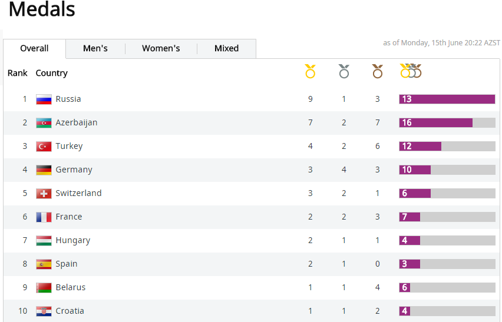The height and width of the screenshot is (322, 502).
Task: Click the Country column header
Action: coord(51,73)
